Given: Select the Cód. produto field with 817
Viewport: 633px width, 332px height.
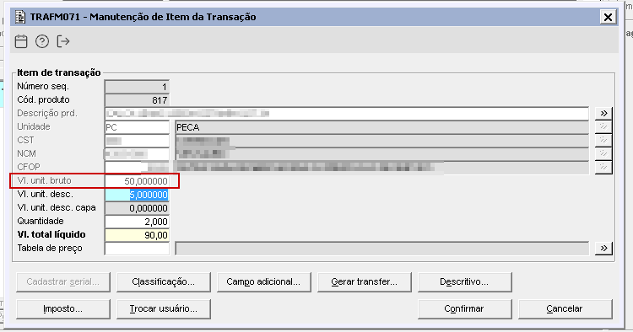Looking at the screenshot, I should (x=137, y=100).
